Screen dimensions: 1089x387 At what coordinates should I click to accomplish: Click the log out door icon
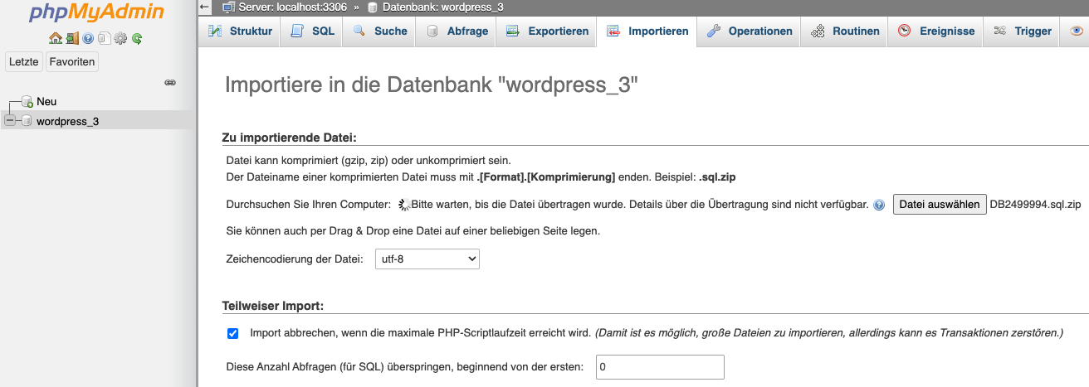(x=72, y=38)
